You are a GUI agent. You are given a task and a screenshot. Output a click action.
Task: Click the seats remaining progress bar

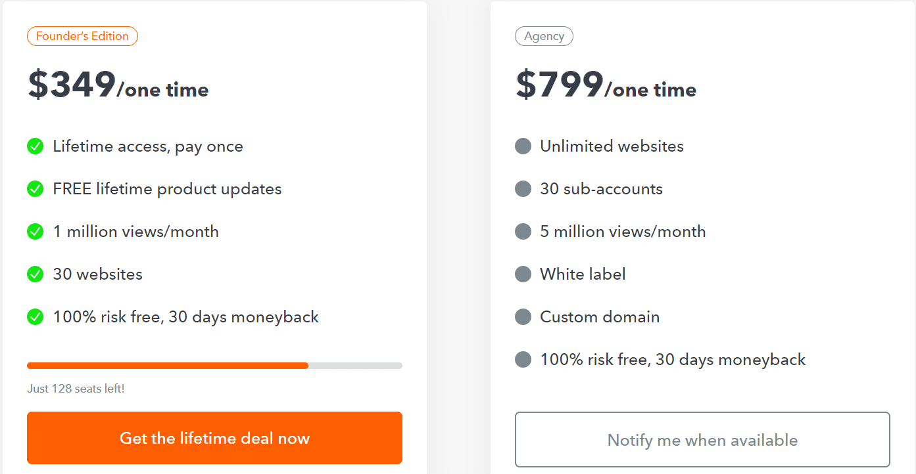coord(214,365)
